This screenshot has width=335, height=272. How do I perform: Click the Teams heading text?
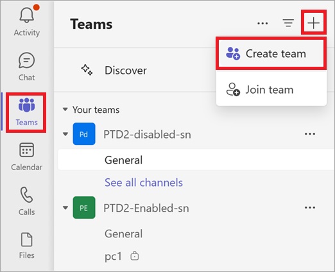tap(91, 24)
